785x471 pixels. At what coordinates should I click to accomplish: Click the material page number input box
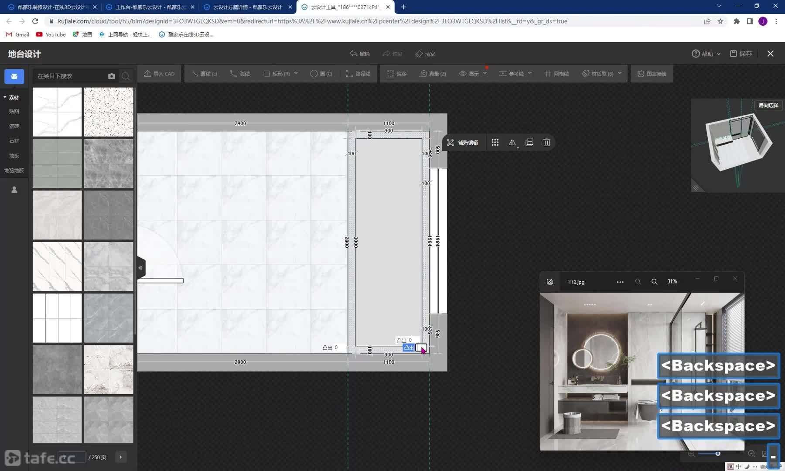(x=71, y=457)
